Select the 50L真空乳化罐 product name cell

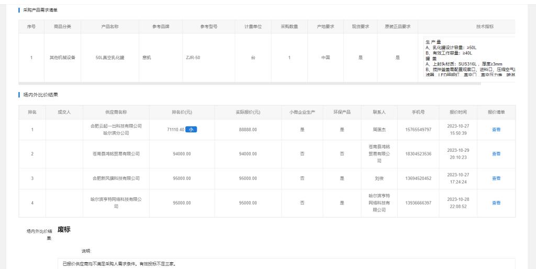coord(108,57)
